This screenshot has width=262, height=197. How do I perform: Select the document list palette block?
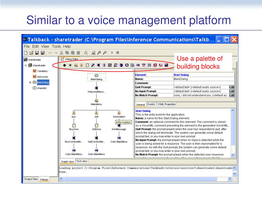132,65
